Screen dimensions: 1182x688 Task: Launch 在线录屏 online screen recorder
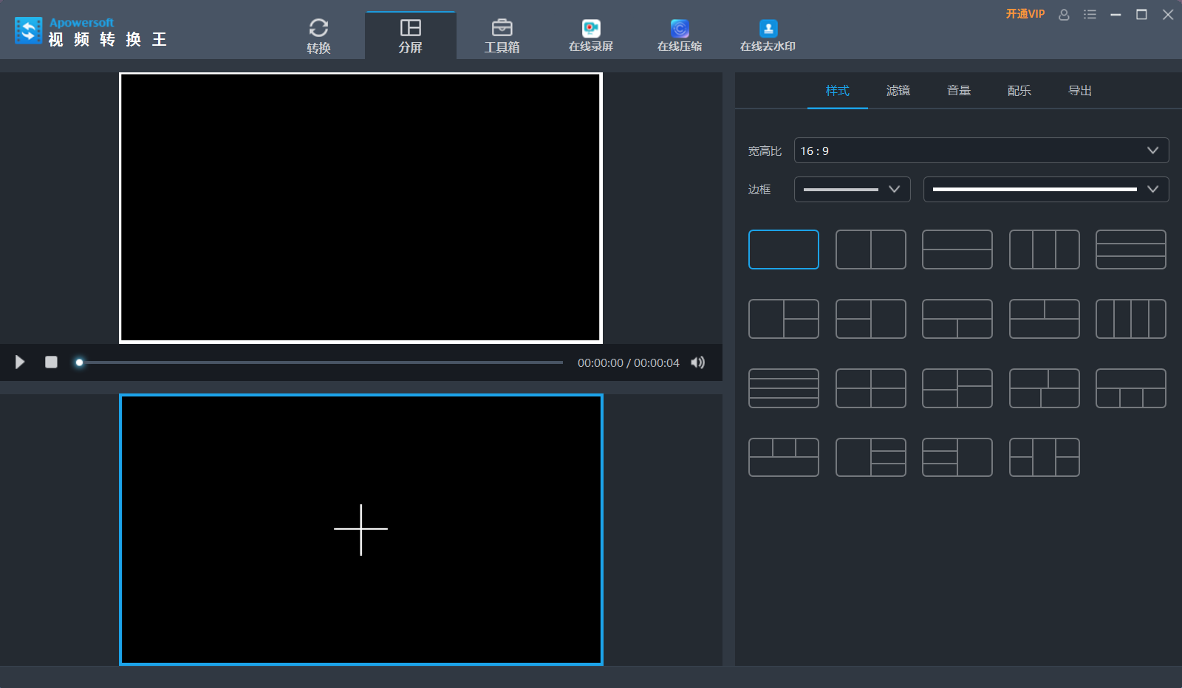tap(591, 35)
